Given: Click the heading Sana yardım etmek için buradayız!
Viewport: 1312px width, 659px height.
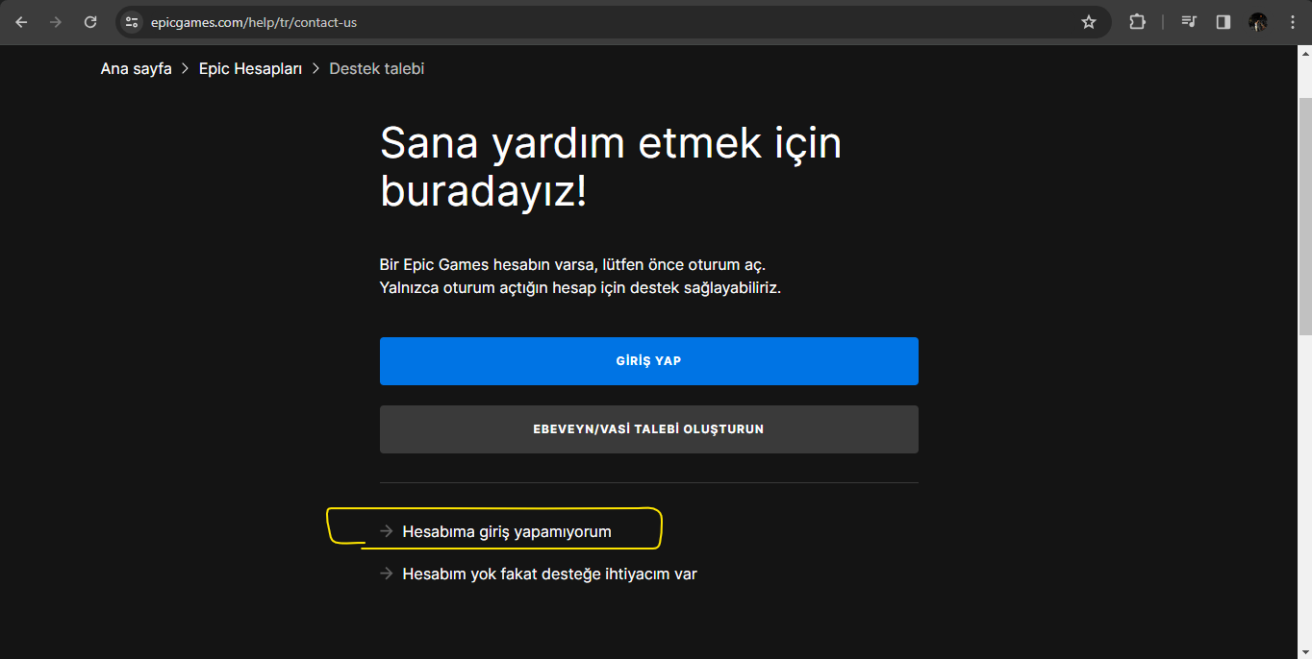Looking at the screenshot, I should click(x=611, y=167).
